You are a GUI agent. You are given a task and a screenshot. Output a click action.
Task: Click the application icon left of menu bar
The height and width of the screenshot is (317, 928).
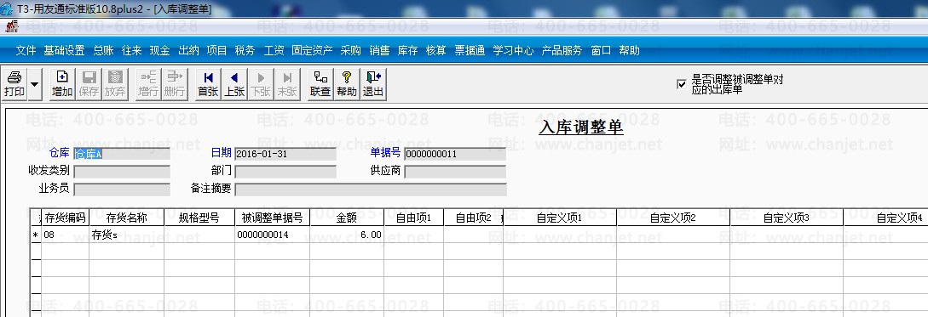point(12,26)
